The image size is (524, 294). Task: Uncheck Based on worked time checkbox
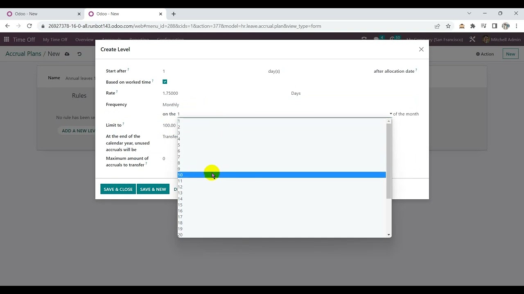[165, 82]
